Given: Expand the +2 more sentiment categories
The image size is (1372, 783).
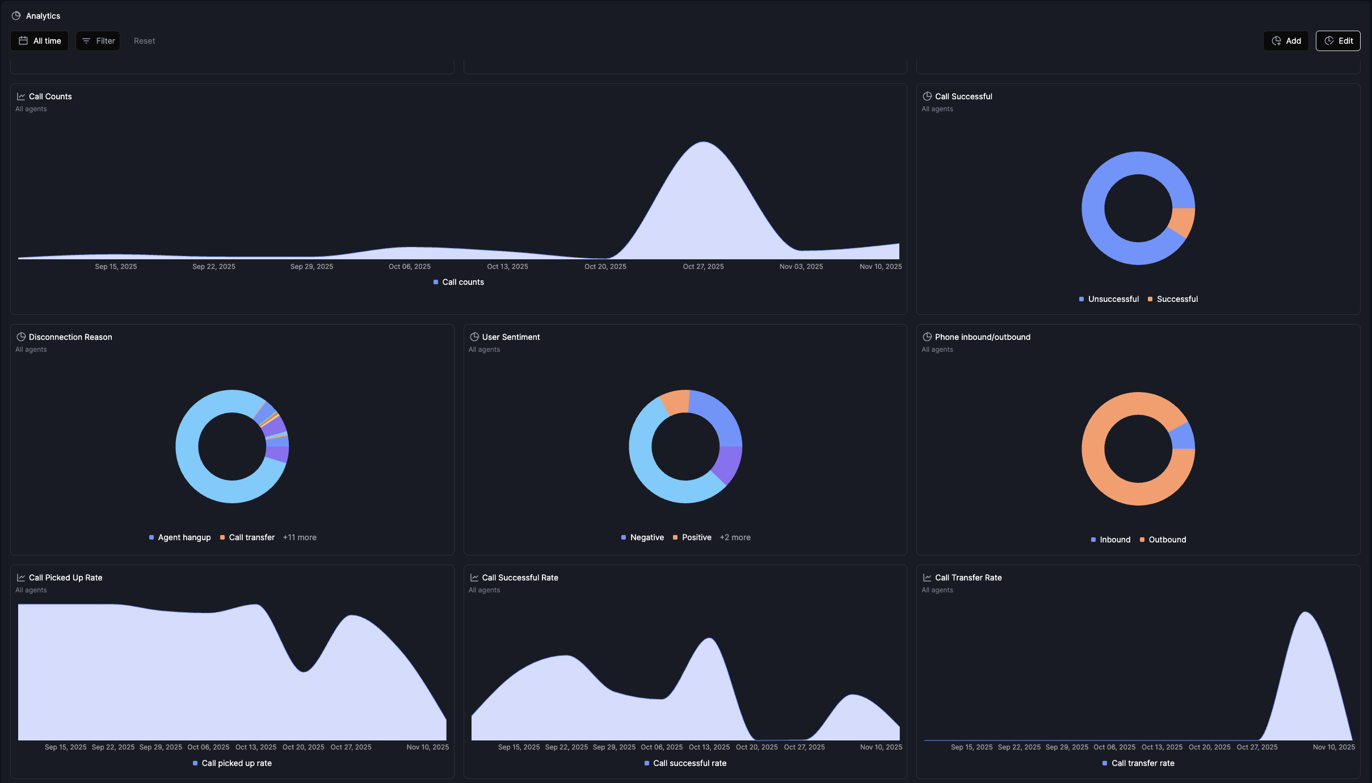Looking at the screenshot, I should (735, 537).
